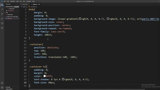Collapse the CSS folder section

point(7,13)
